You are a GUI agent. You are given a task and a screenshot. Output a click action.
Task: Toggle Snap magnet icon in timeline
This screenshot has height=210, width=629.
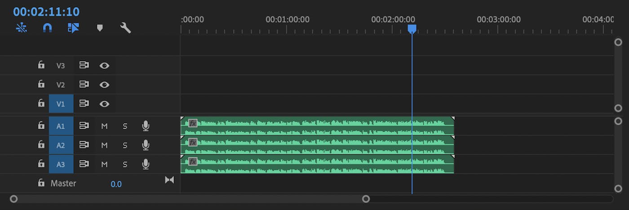(47, 28)
